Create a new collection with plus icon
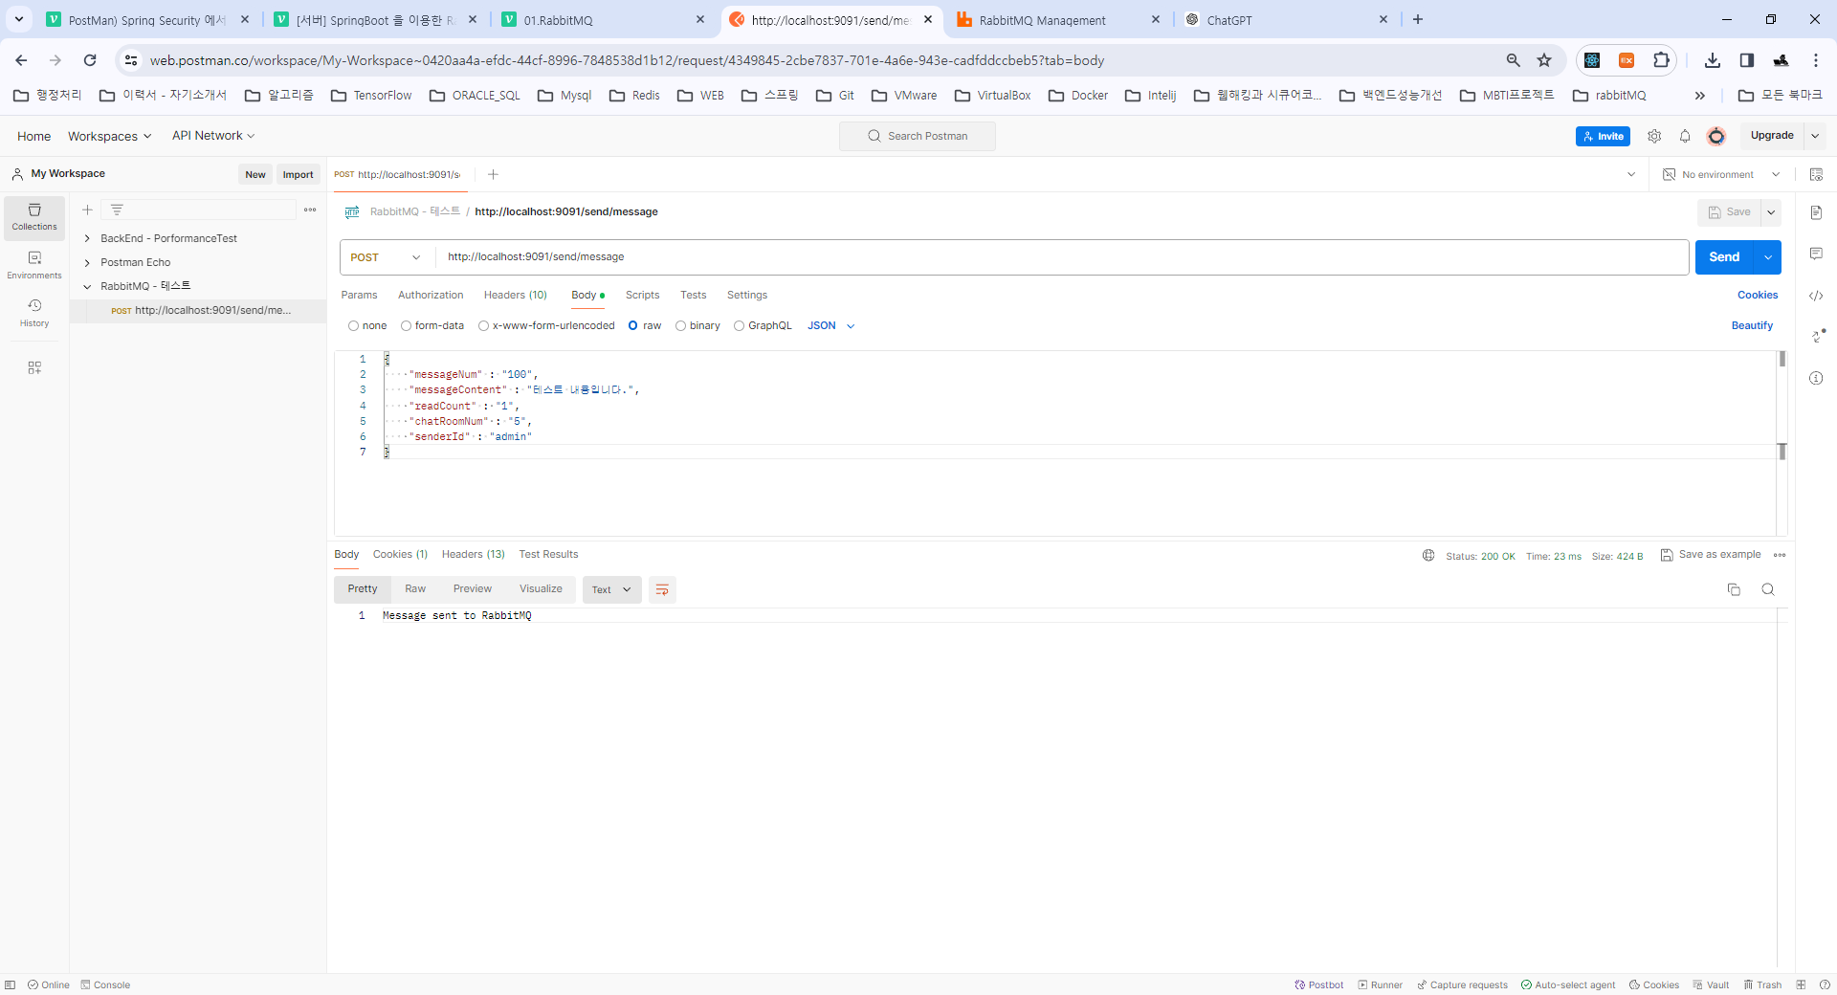1837x995 pixels. (x=87, y=210)
